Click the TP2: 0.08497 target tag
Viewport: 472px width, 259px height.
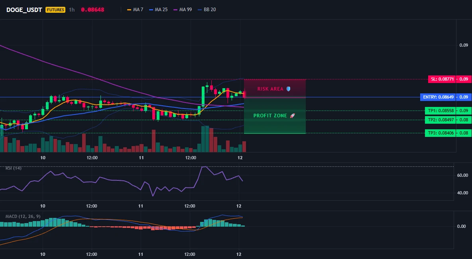tap(441, 120)
